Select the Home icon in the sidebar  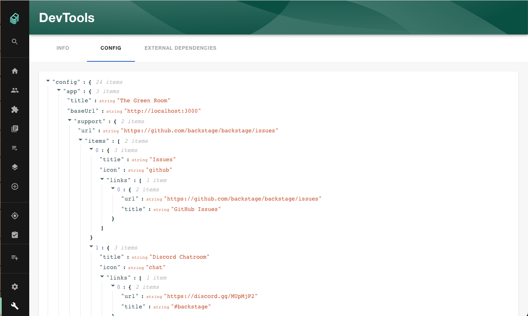coord(15,71)
